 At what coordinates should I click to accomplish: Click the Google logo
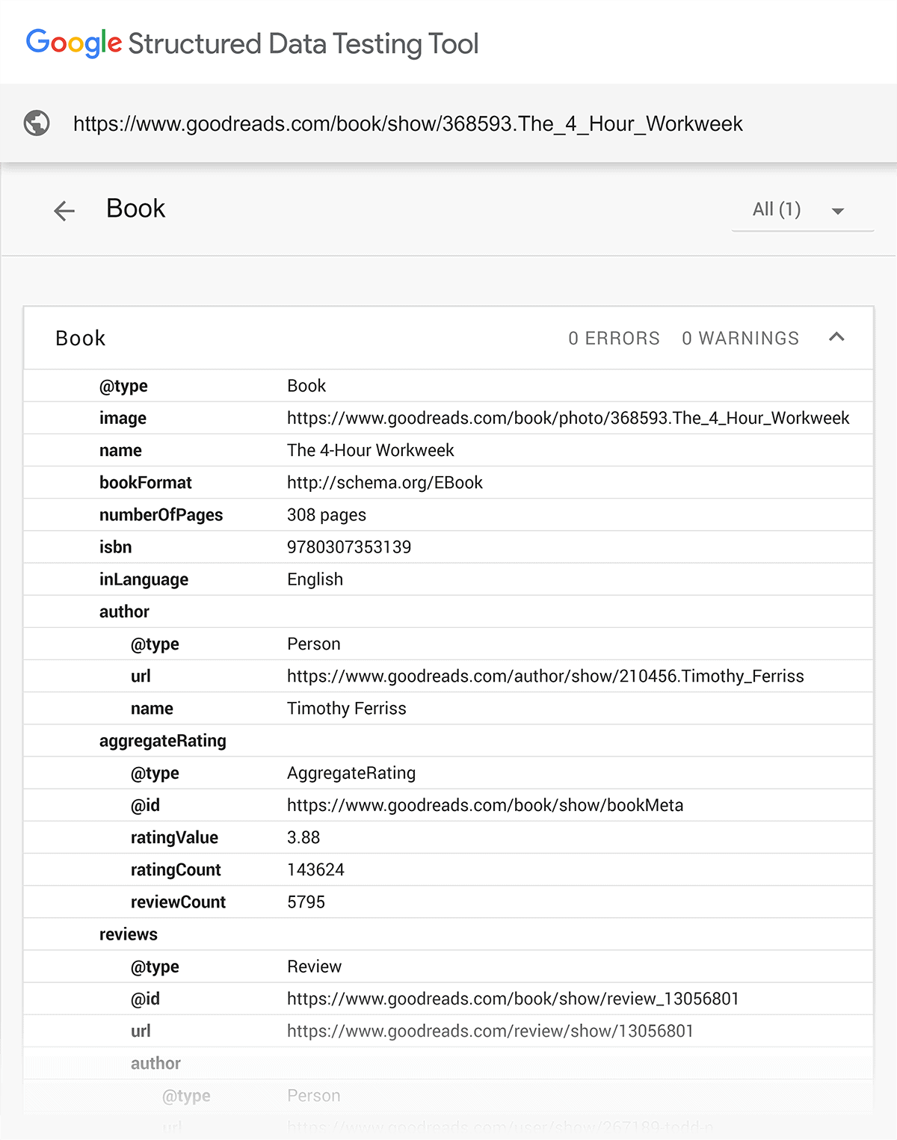pyautogui.click(x=74, y=43)
